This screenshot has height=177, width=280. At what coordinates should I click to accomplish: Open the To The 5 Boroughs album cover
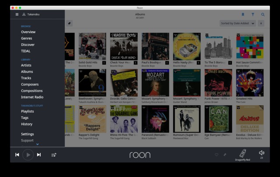coord(218,46)
